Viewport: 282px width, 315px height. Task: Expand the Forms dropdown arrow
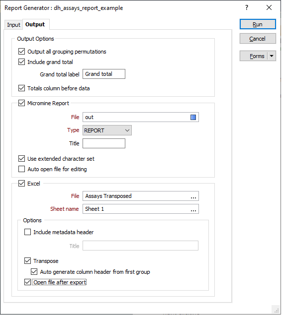coord(272,56)
